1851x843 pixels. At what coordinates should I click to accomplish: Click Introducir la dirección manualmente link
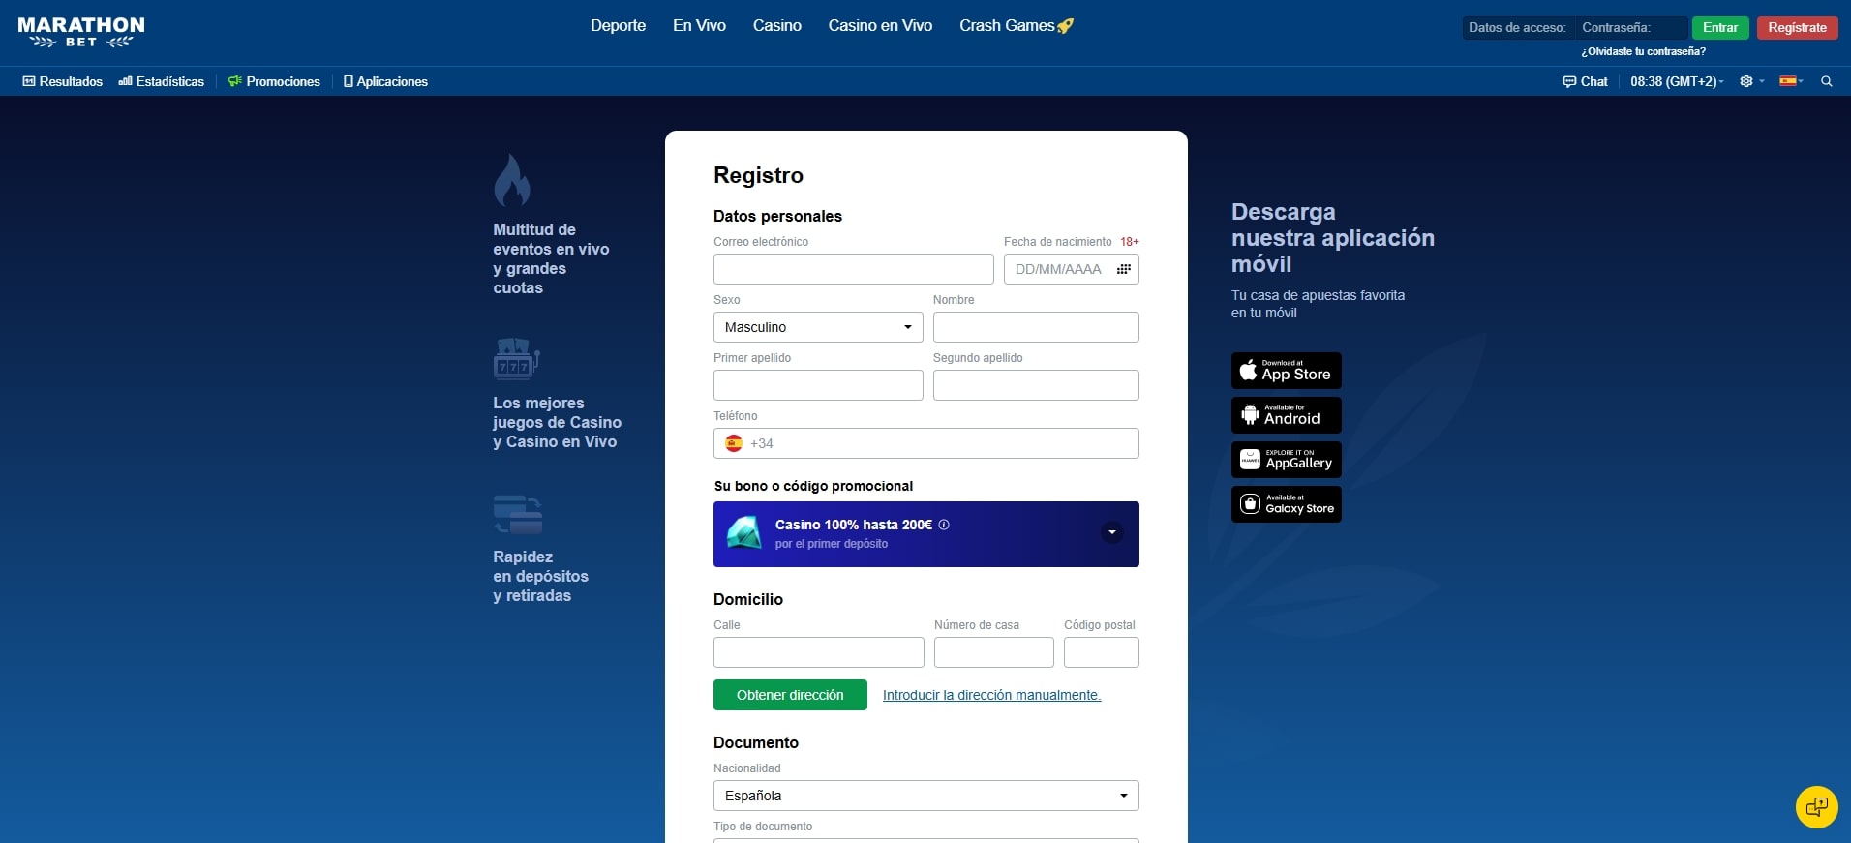(991, 695)
